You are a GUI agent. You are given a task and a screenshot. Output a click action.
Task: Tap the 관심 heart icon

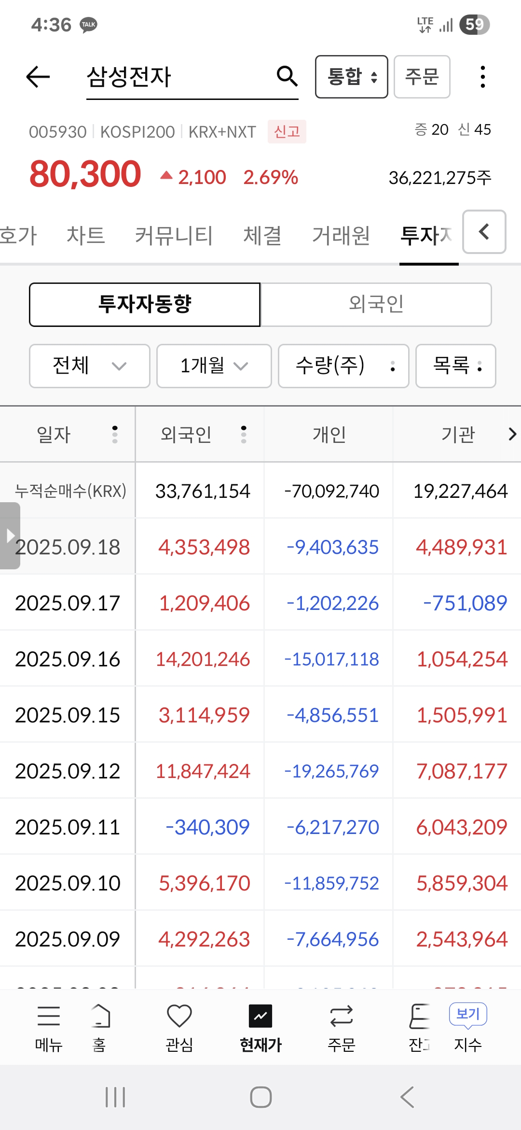[x=179, y=1016]
